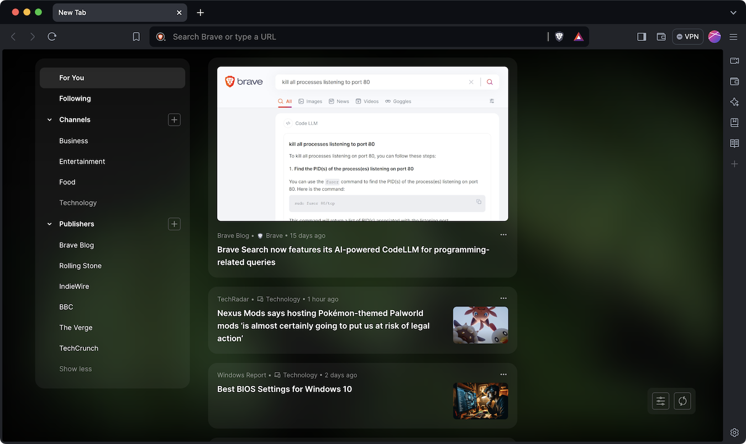The image size is (746, 444).
Task: Open the VPN button
Action: tap(688, 36)
